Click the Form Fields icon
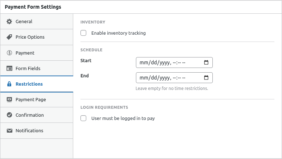 tap(9, 69)
